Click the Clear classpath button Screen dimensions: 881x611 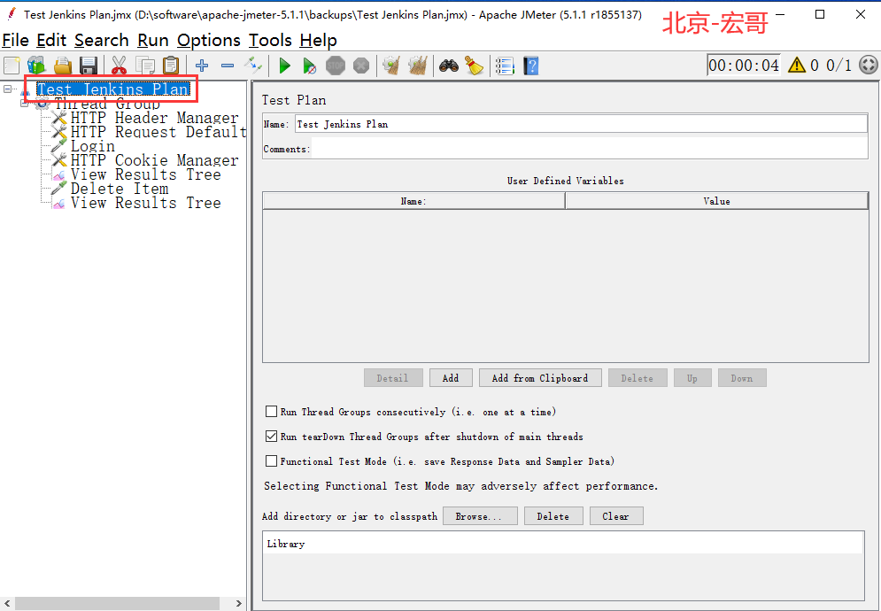[x=615, y=516]
